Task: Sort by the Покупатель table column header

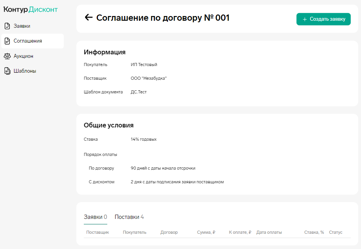Action: coord(134,232)
